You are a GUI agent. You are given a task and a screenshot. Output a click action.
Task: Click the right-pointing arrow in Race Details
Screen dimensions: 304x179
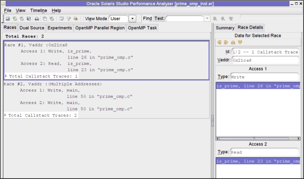[x=226, y=42]
